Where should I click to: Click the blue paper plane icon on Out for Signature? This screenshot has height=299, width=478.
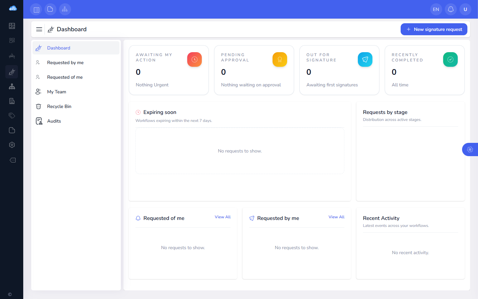click(x=365, y=59)
